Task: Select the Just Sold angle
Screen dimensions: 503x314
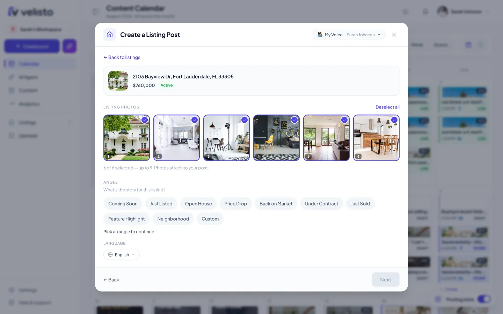Action: click(x=360, y=204)
